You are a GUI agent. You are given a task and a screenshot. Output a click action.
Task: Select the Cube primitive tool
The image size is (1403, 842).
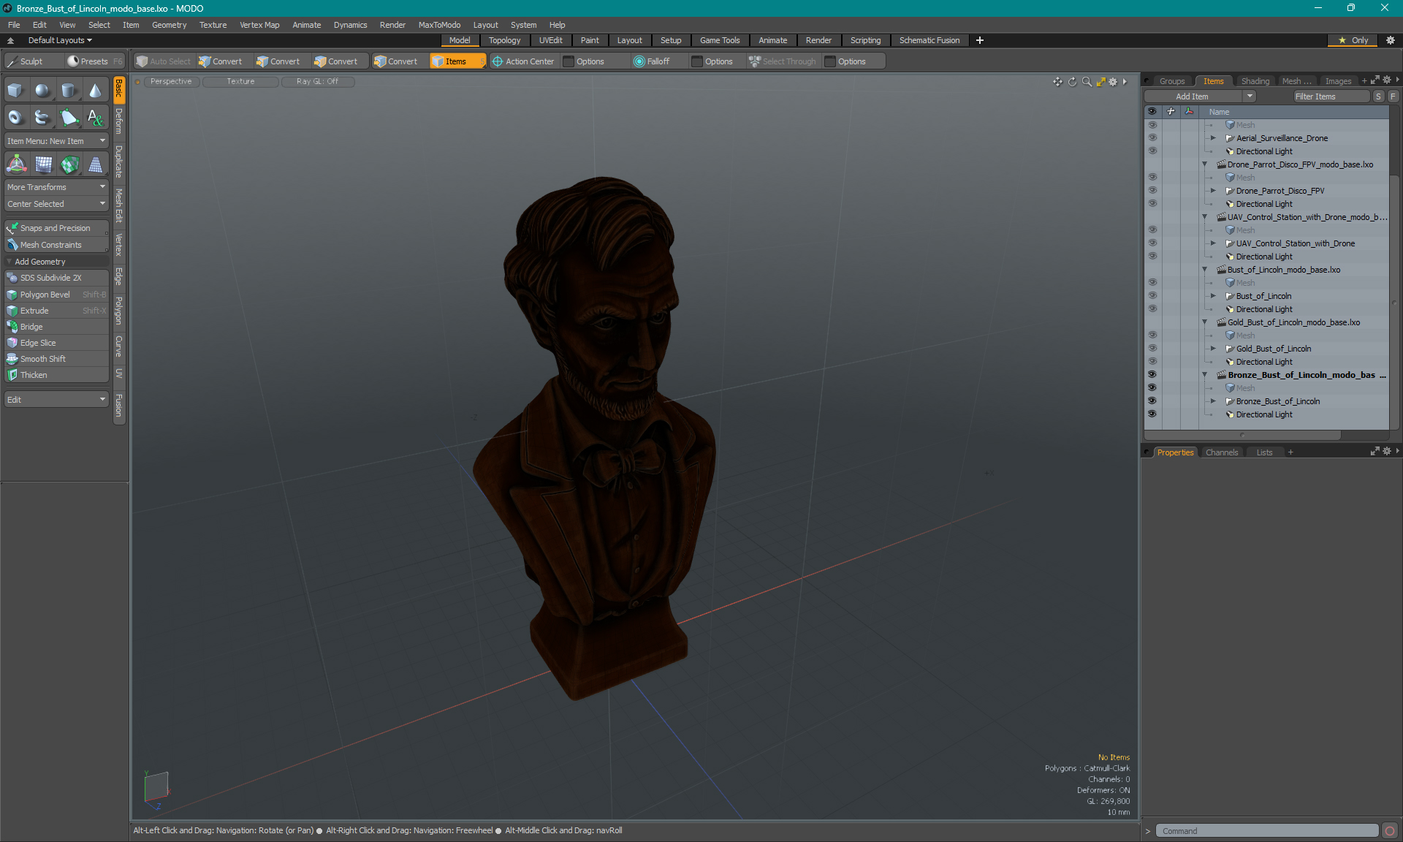coord(16,91)
